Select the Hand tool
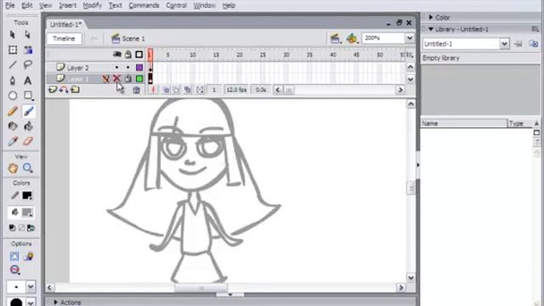Image resolution: width=544 pixels, height=306 pixels. point(13,168)
